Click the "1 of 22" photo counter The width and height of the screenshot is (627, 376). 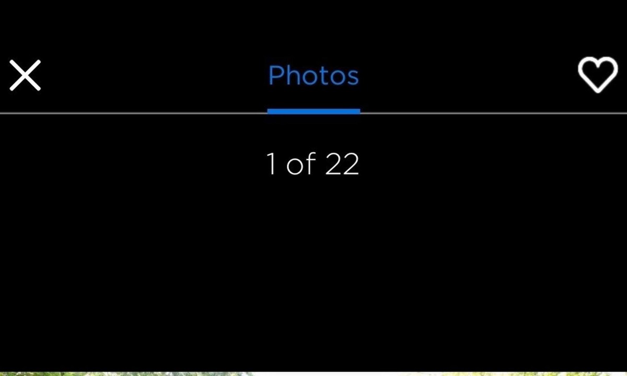(x=313, y=163)
